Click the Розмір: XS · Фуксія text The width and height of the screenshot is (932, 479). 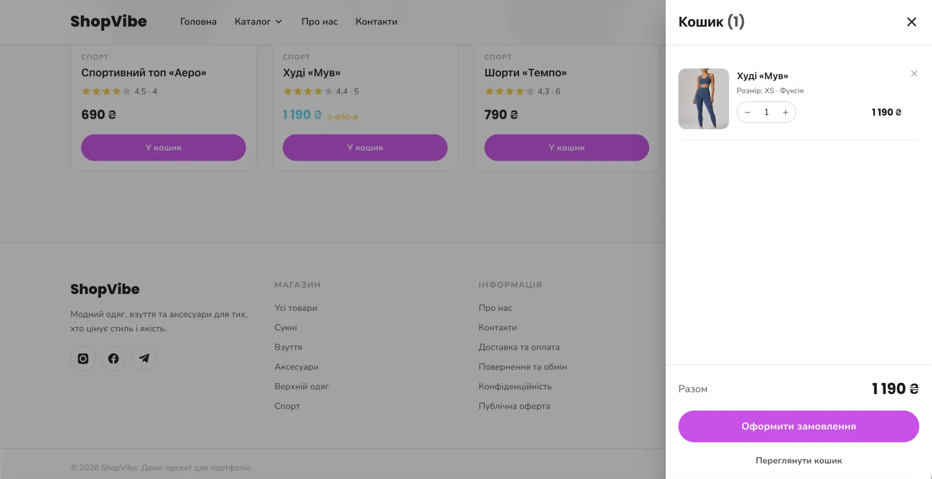tap(770, 91)
